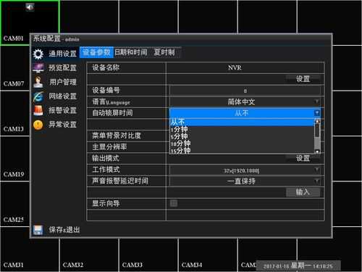Open the 报警设置 siren icon
Viewport: 362px width, 272px height.
[38, 110]
